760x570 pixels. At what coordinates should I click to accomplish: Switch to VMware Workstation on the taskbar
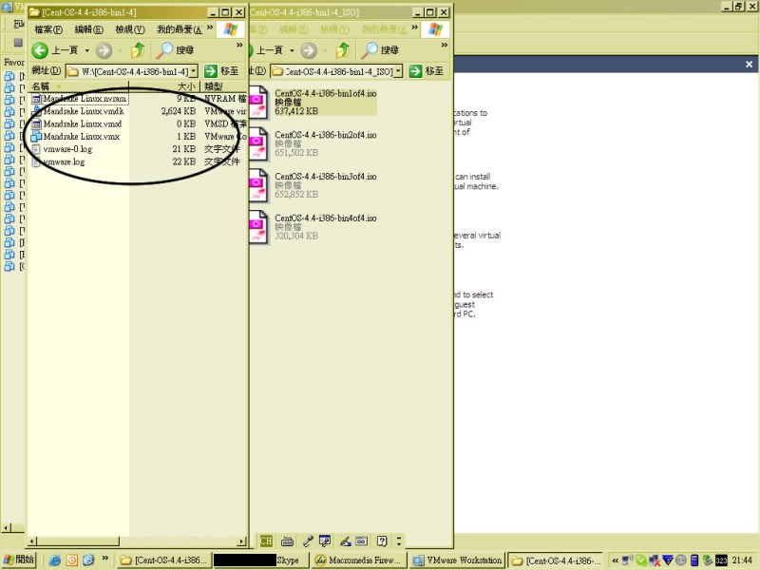(457, 560)
